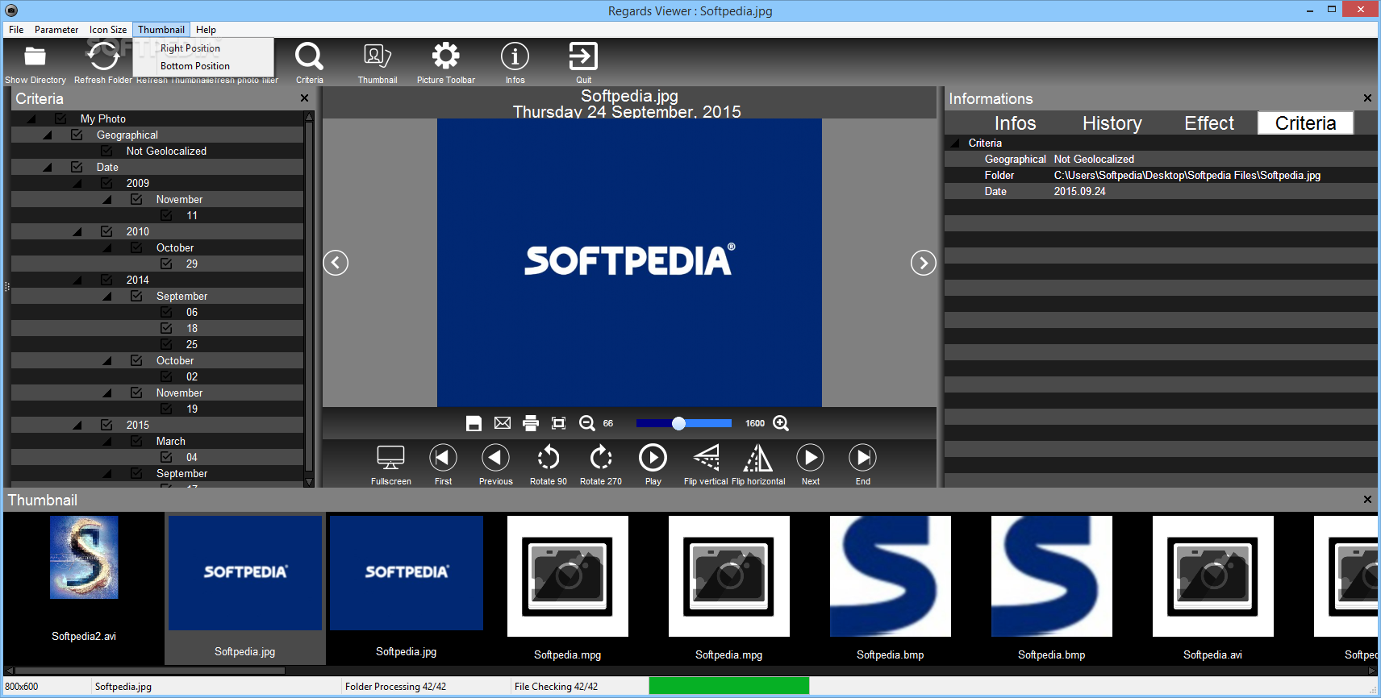This screenshot has width=1381, height=698.
Task: Collapse the 2010 tree node
Action: tap(77, 232)
